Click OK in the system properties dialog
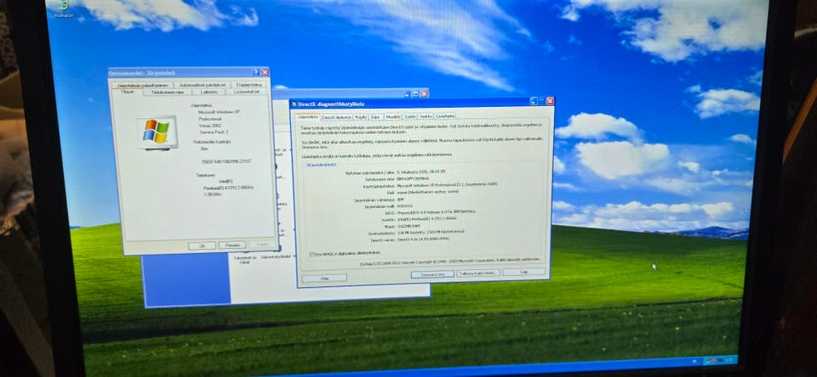This screenshot has height=377, width=817. pos(202,245)
